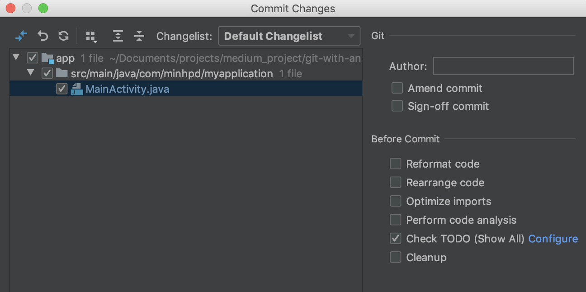Click the Expand All icon

pyautogui.click(x=118, y=36)
